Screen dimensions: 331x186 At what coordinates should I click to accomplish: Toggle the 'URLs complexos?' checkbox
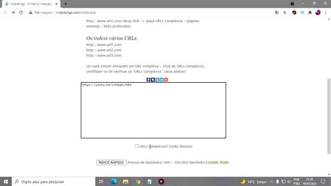pyautogui.click(x=137, y=146)
